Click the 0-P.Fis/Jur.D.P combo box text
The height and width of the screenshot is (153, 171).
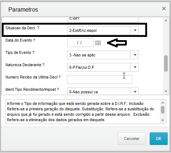pos(82,67)
